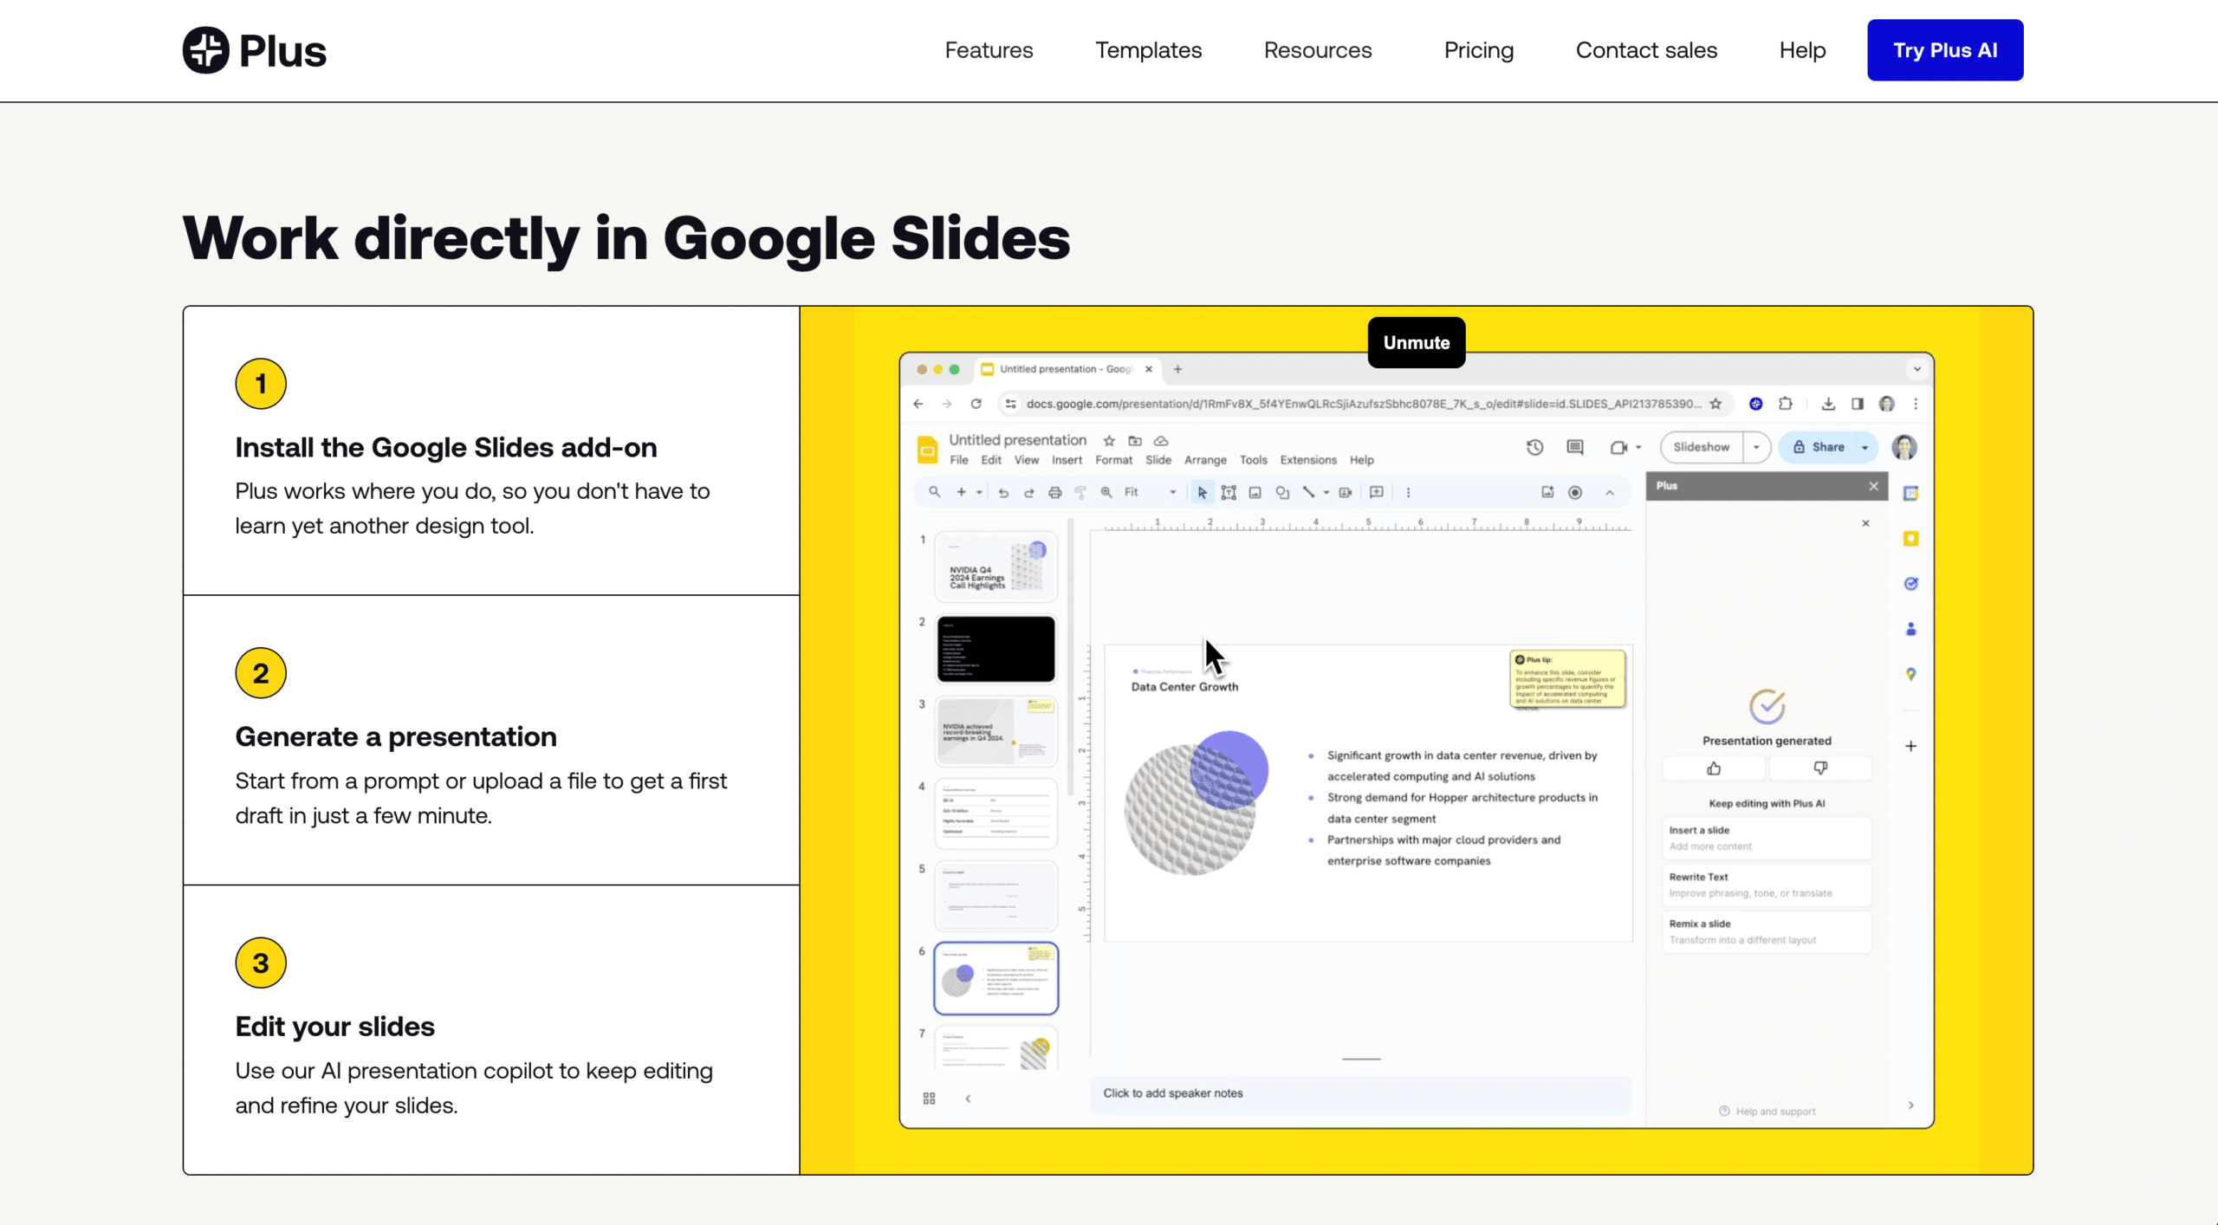2218x1225 pixels.
Task: Open the Pricing page link
Action: pos(1478,50)
